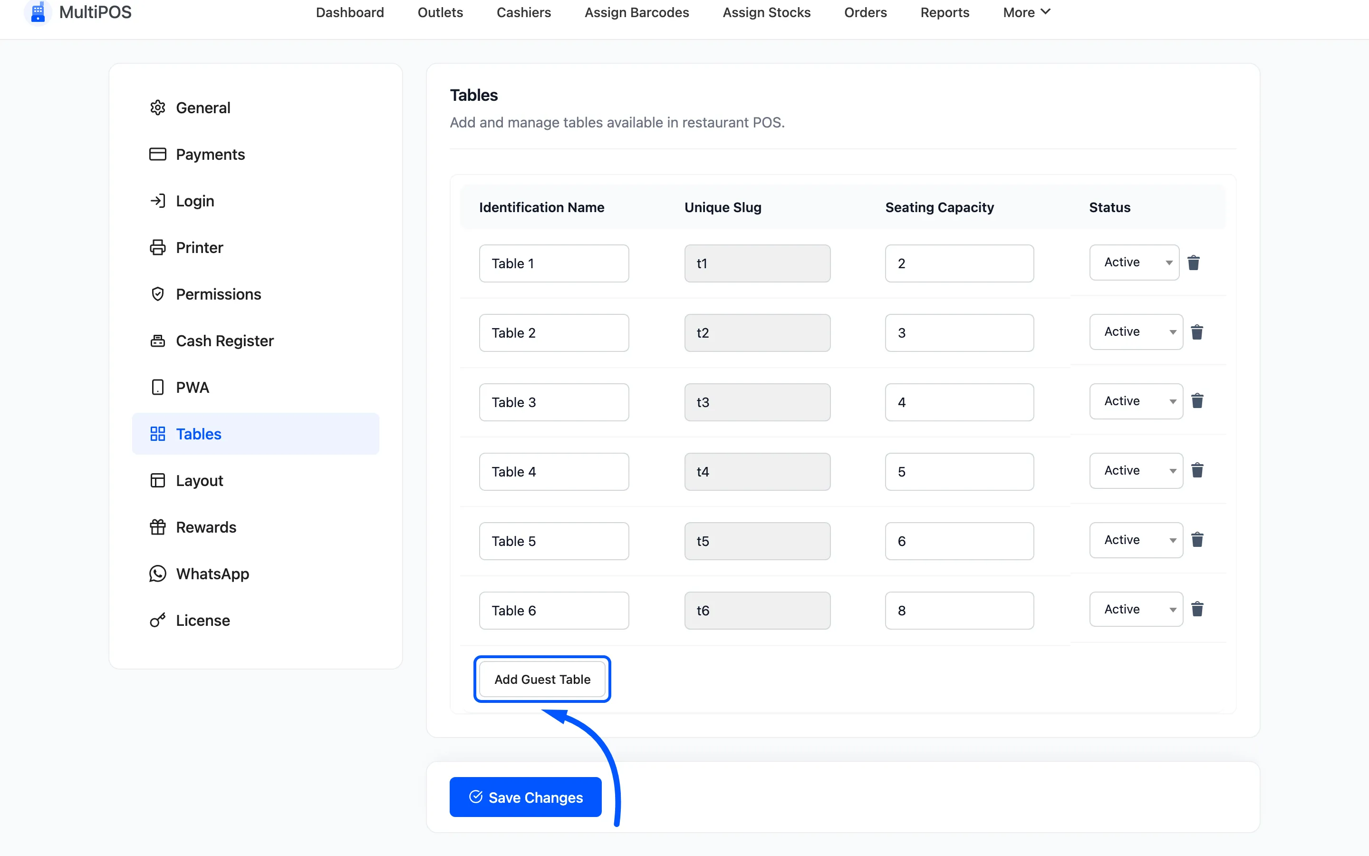Click the WhatsApp icon in sidebar
Image resolution: width=1369 pixels, height=856 pixels.
point(158,574)
